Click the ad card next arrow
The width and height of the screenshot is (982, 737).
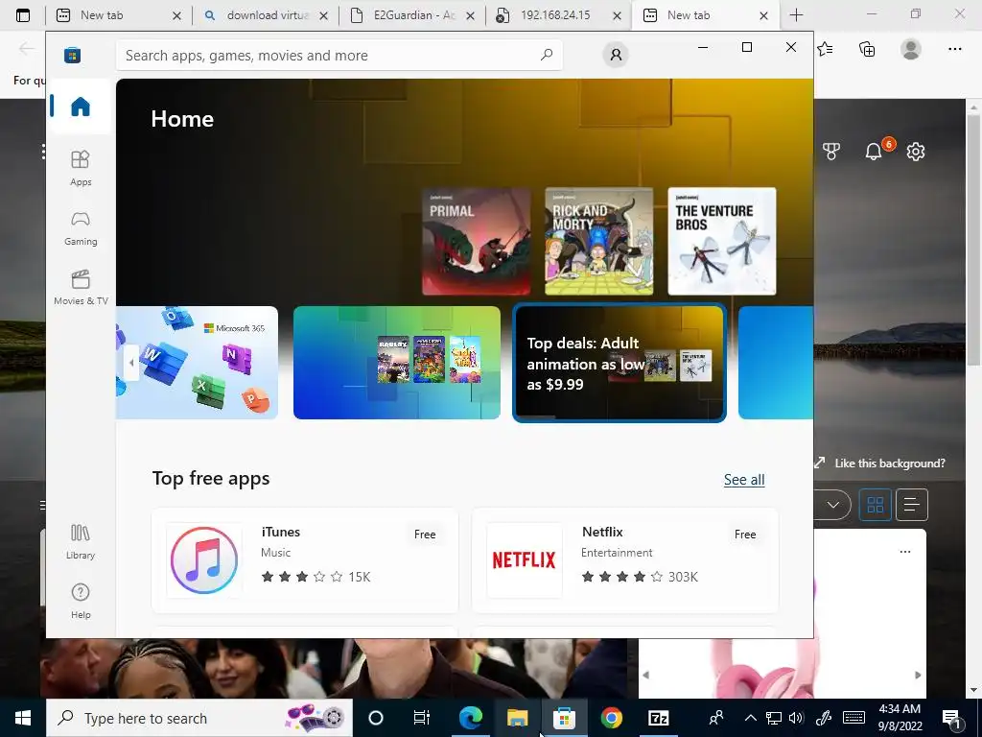pyautogui.click(x=918, y=675)
